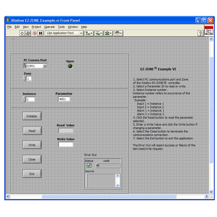Open the Window menu
The image size is (217, 217).
pos(73,27)
